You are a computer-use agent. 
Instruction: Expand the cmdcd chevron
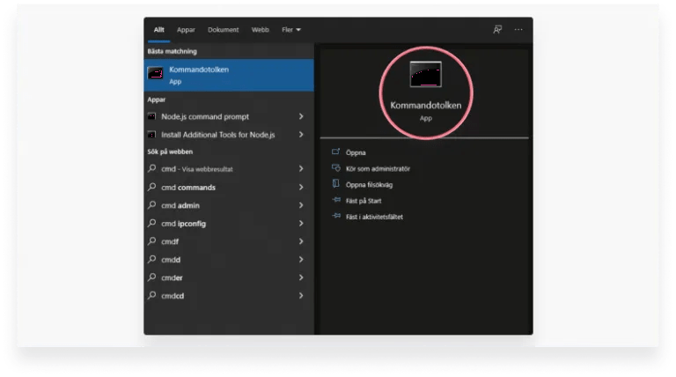tap(301, 296)
